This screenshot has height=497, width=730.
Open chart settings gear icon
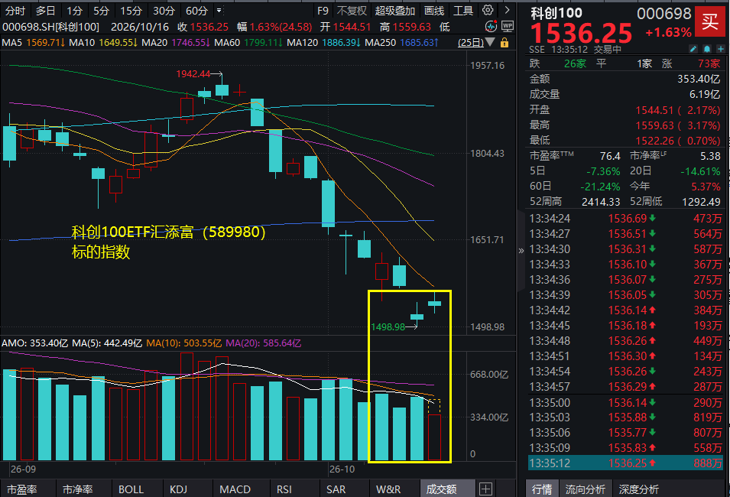pos(488,10)
